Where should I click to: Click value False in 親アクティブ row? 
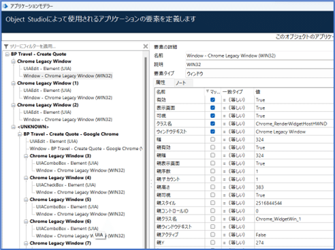click(x=261, y=235)
